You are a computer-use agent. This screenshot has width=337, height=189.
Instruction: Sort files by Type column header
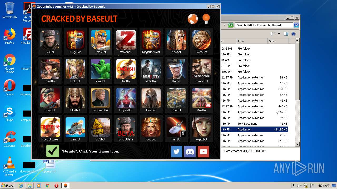252,41
